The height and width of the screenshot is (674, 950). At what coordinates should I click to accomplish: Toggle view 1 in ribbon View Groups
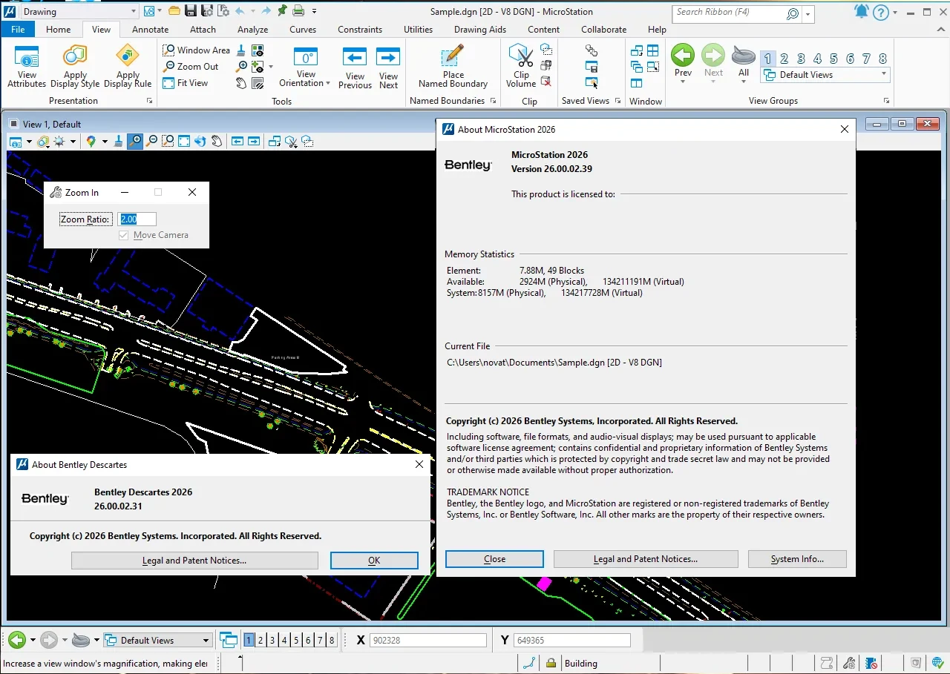coord(768,59)
